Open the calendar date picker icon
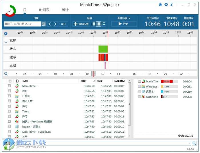Screen dimensions: 200x153 (44, 24)
